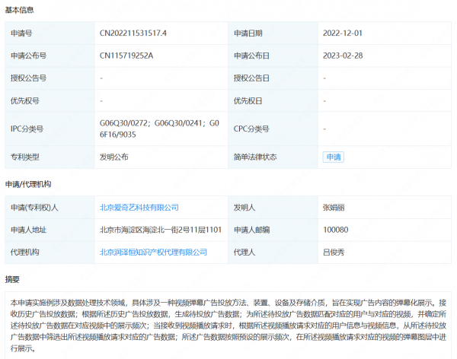
Task: Click the 申请/代理机构 section heading
Action: [x=28, y=184]
